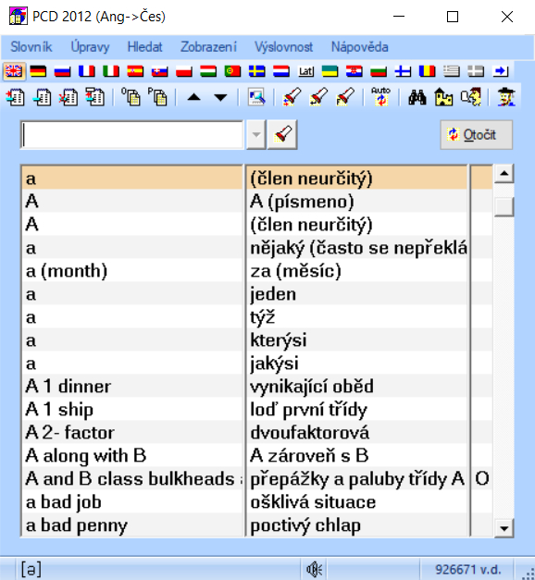Viewport: 535px width, 580px height.
Task: Click the flashlight search button beside input
Action: pyautogui.click(x=282, y=135)
